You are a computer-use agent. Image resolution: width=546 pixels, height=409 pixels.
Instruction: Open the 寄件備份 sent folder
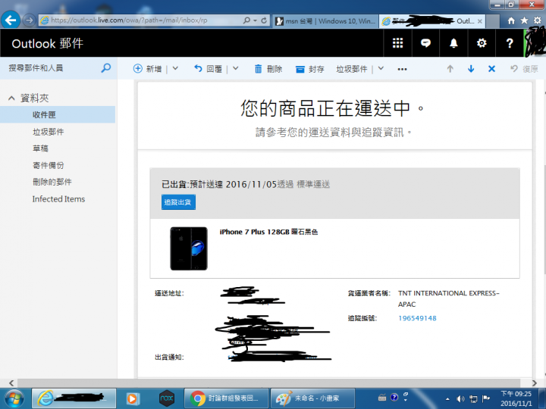point(48,165)
